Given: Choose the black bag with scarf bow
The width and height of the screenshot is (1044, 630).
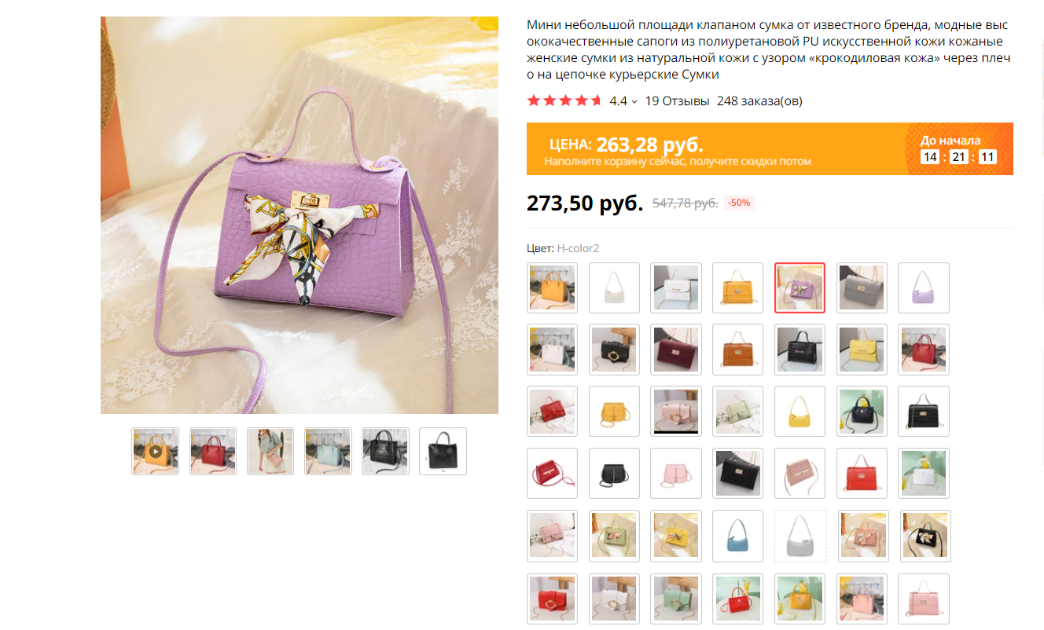Looking at the screenshot, I should [x=925, y=536].
